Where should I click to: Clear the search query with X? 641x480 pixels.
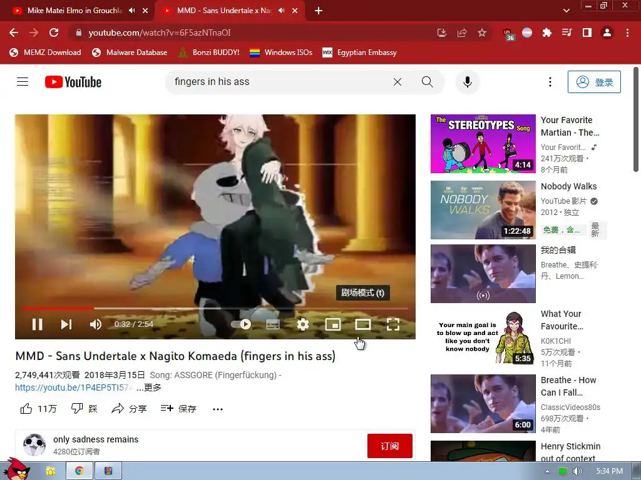click(x=397, y=82)
